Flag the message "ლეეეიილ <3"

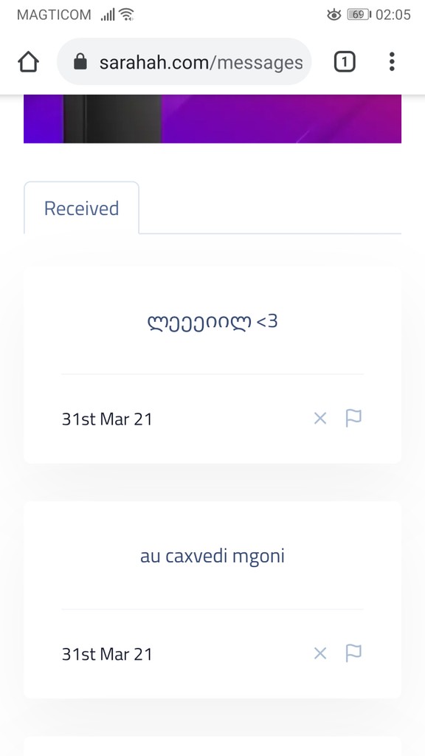[x=353, y=418]
